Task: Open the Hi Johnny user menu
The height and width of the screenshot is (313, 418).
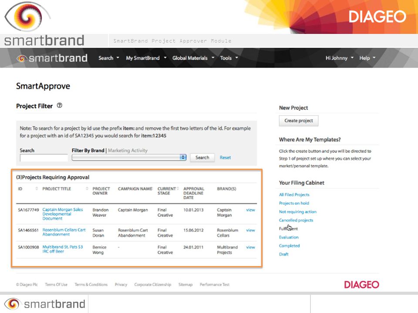Action: click(x=339, y=58)
